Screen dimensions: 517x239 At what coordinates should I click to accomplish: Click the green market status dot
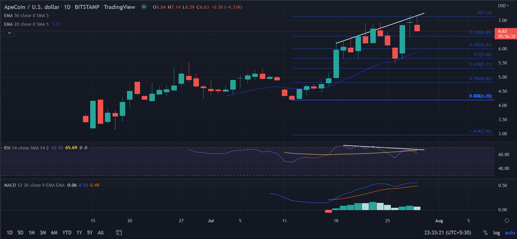point(144,7)
